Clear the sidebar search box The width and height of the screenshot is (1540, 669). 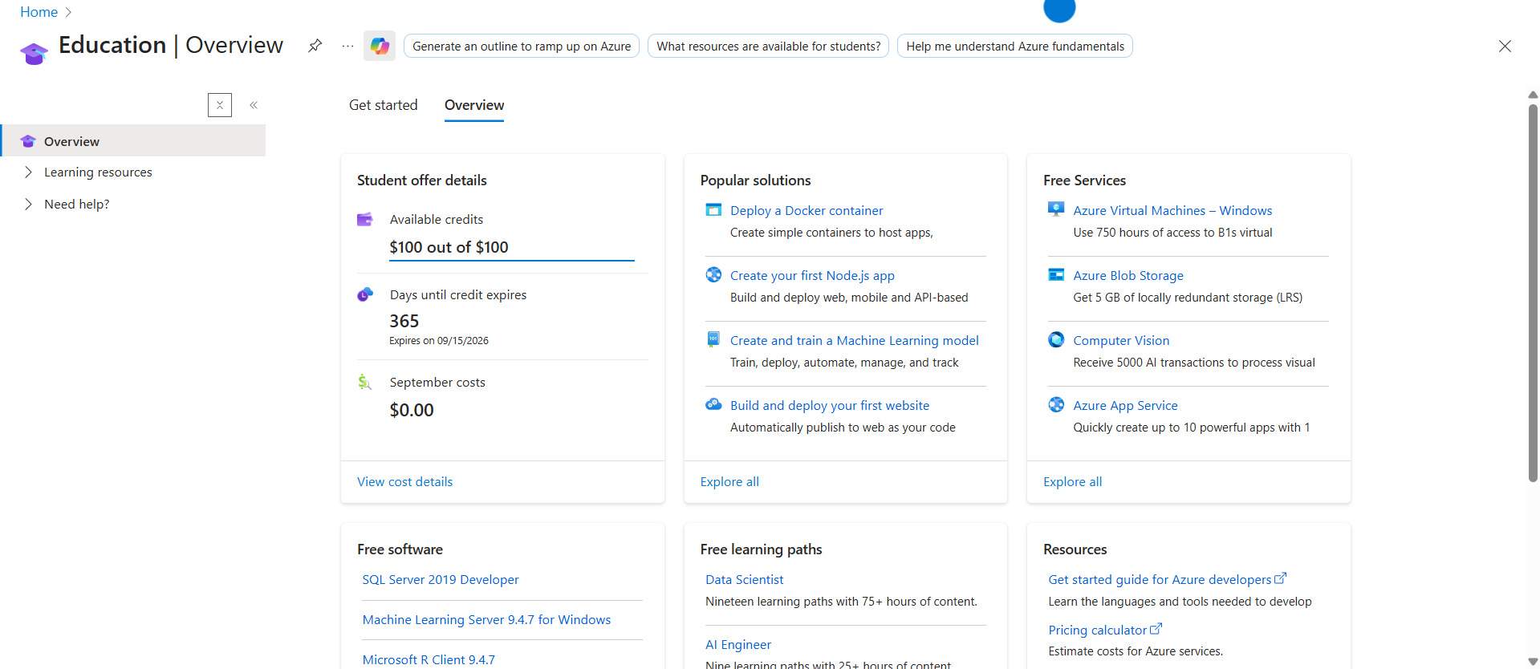click(x=220, y=105)
